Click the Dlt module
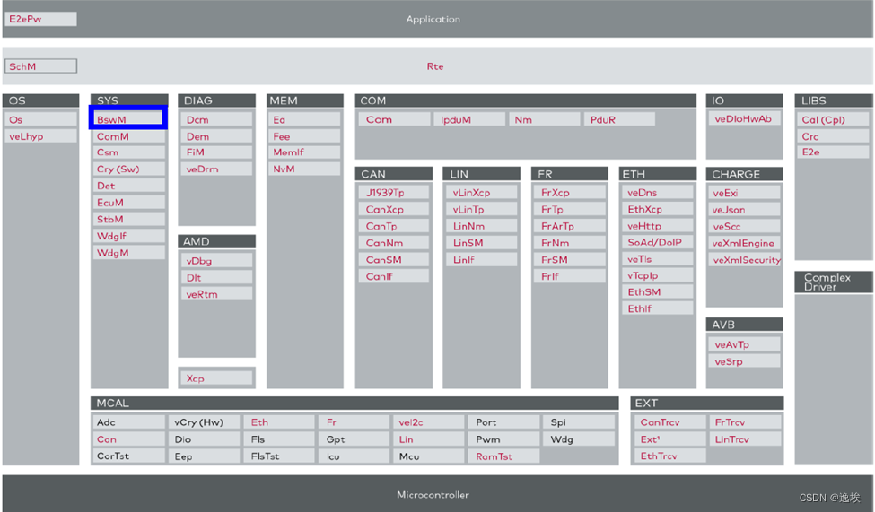The width and height of the screenshot is (875, 512). [x=216, y=277]
